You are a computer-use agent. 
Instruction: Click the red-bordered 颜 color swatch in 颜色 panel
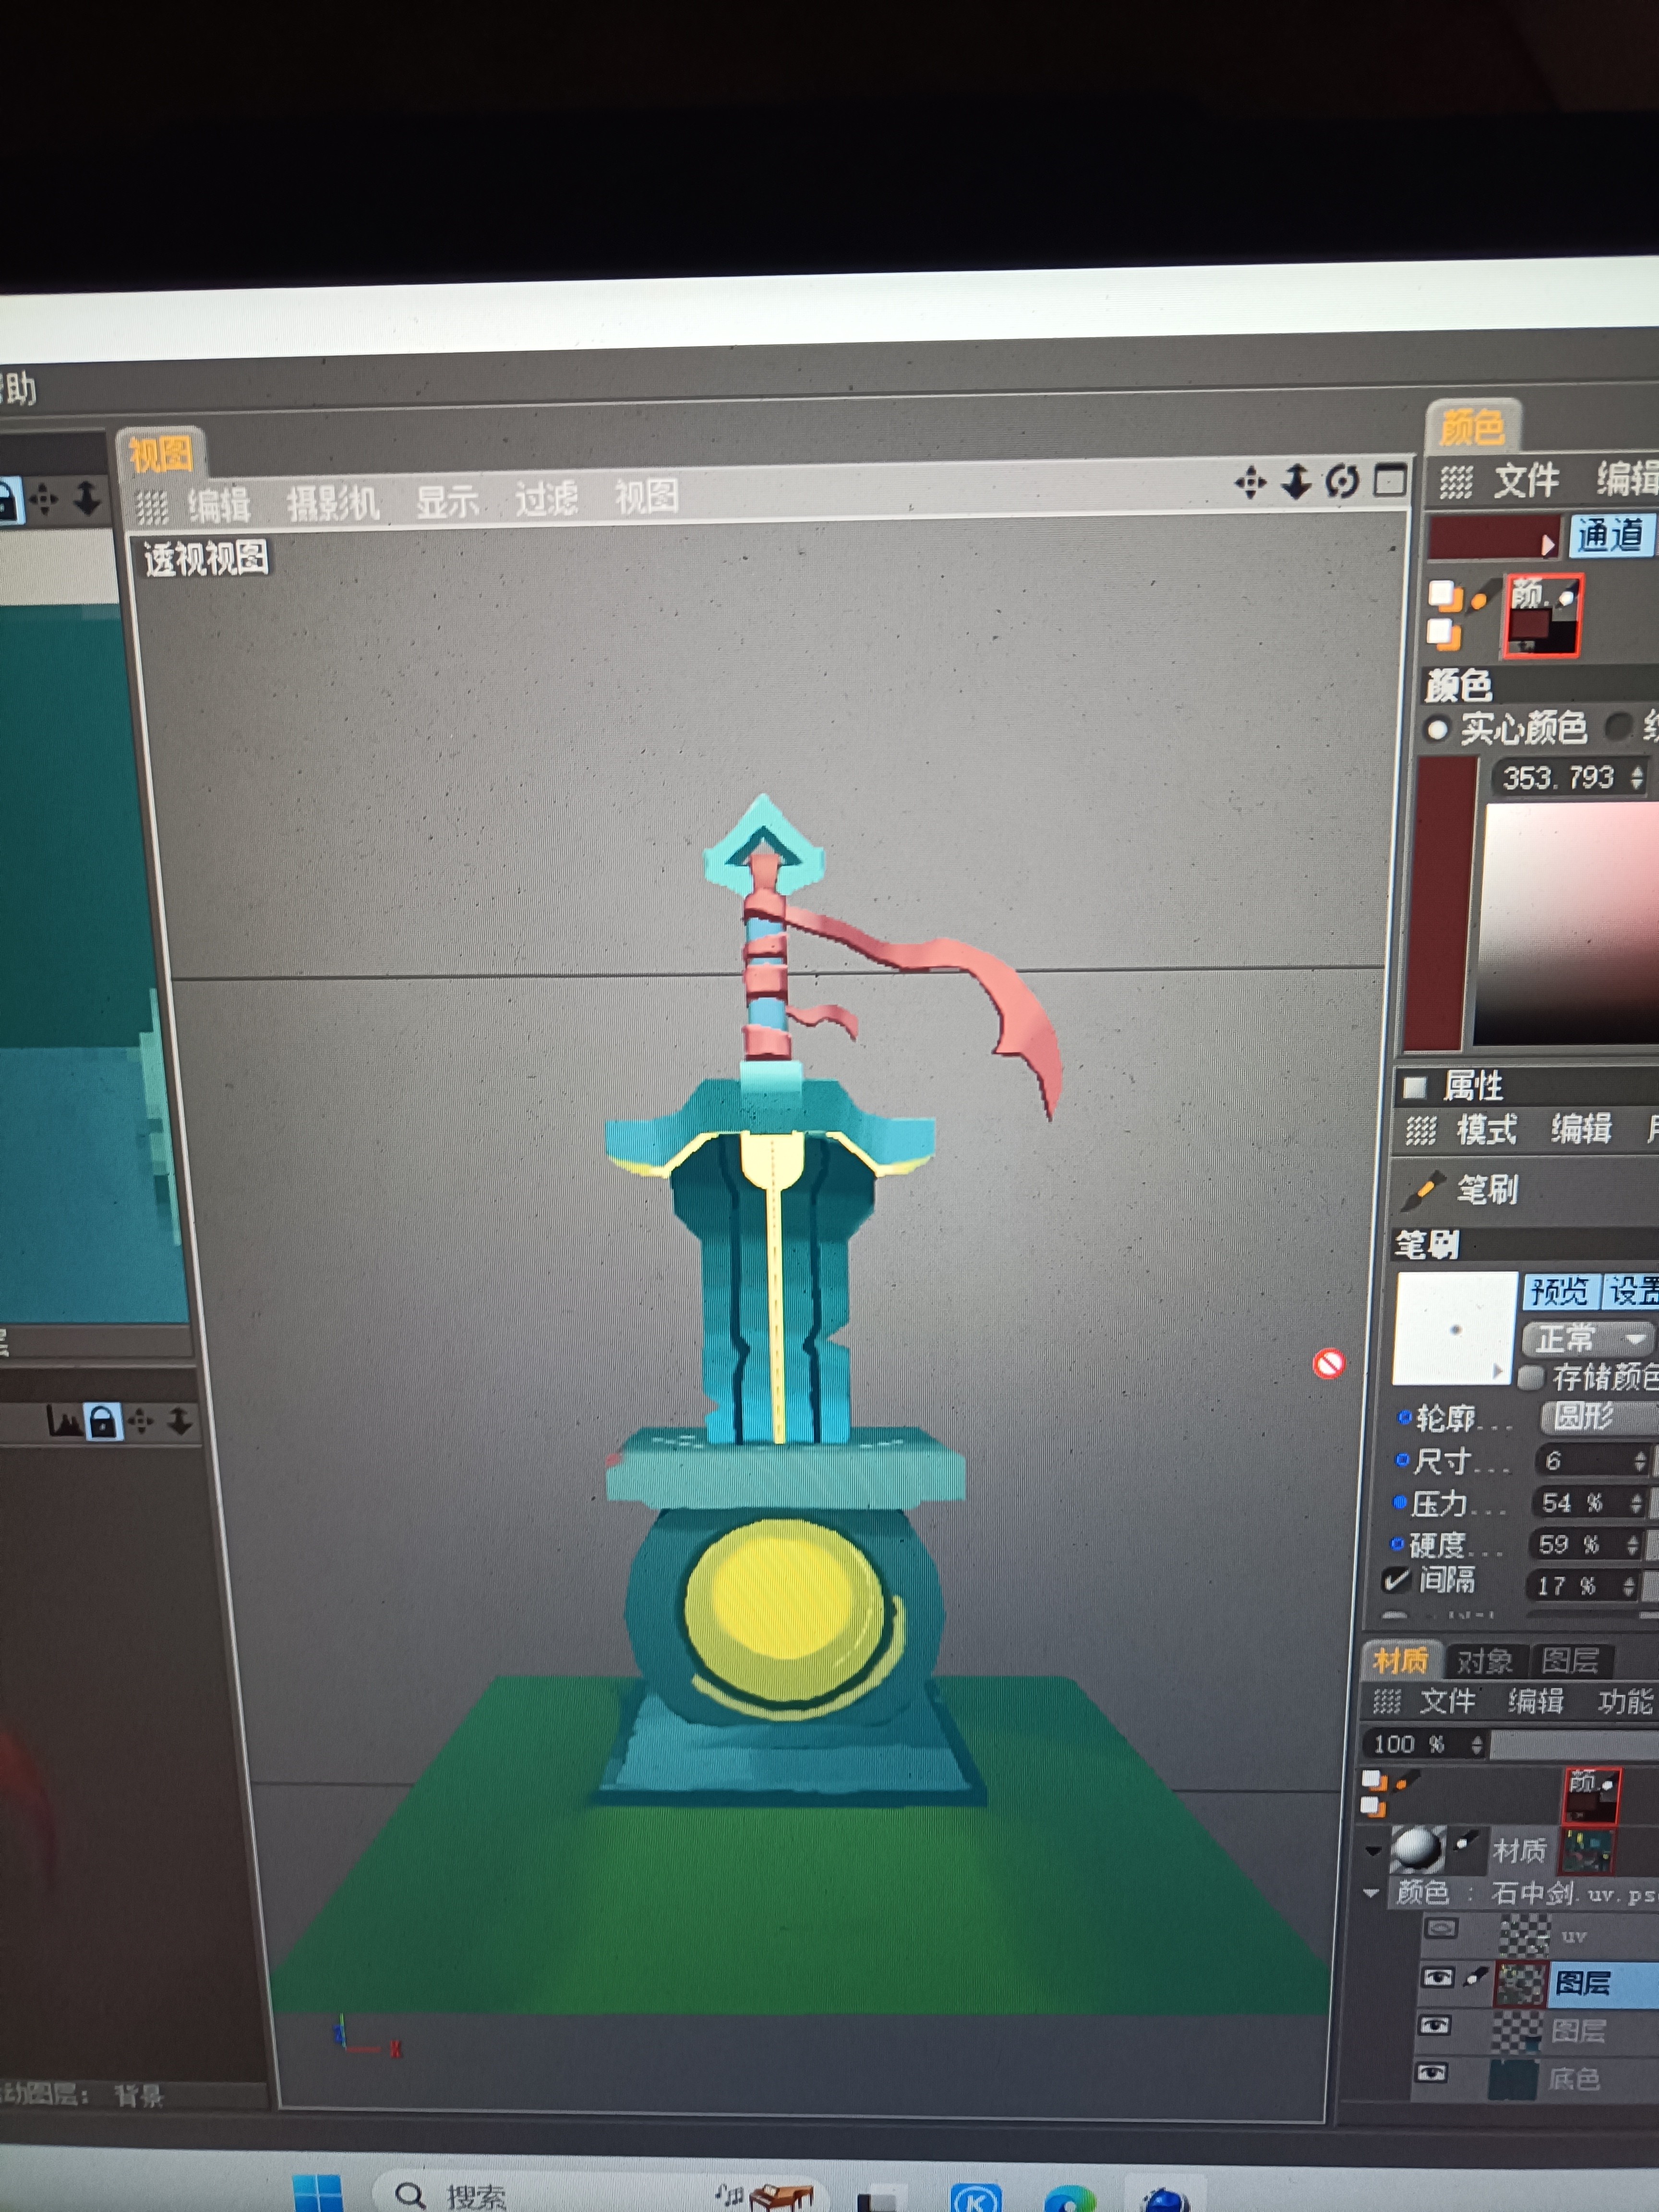pyautogui.click(x=1544, y=615)
